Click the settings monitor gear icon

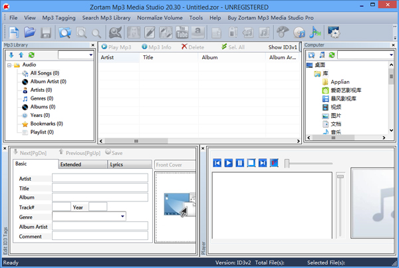click(x=333, y=33)
